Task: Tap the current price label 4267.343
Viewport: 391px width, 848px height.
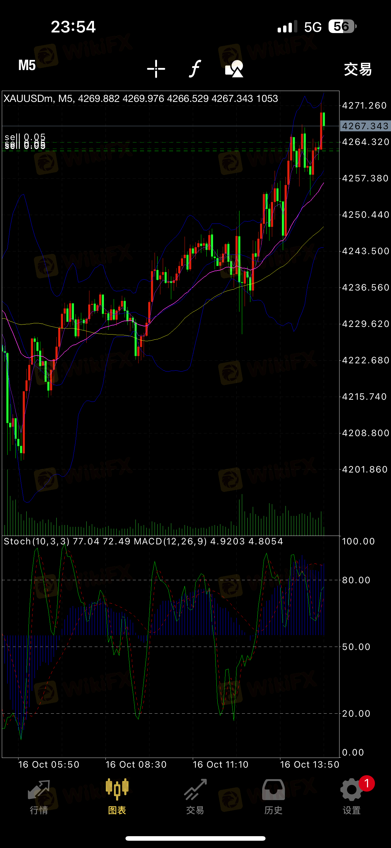Action: pos(365,126)
